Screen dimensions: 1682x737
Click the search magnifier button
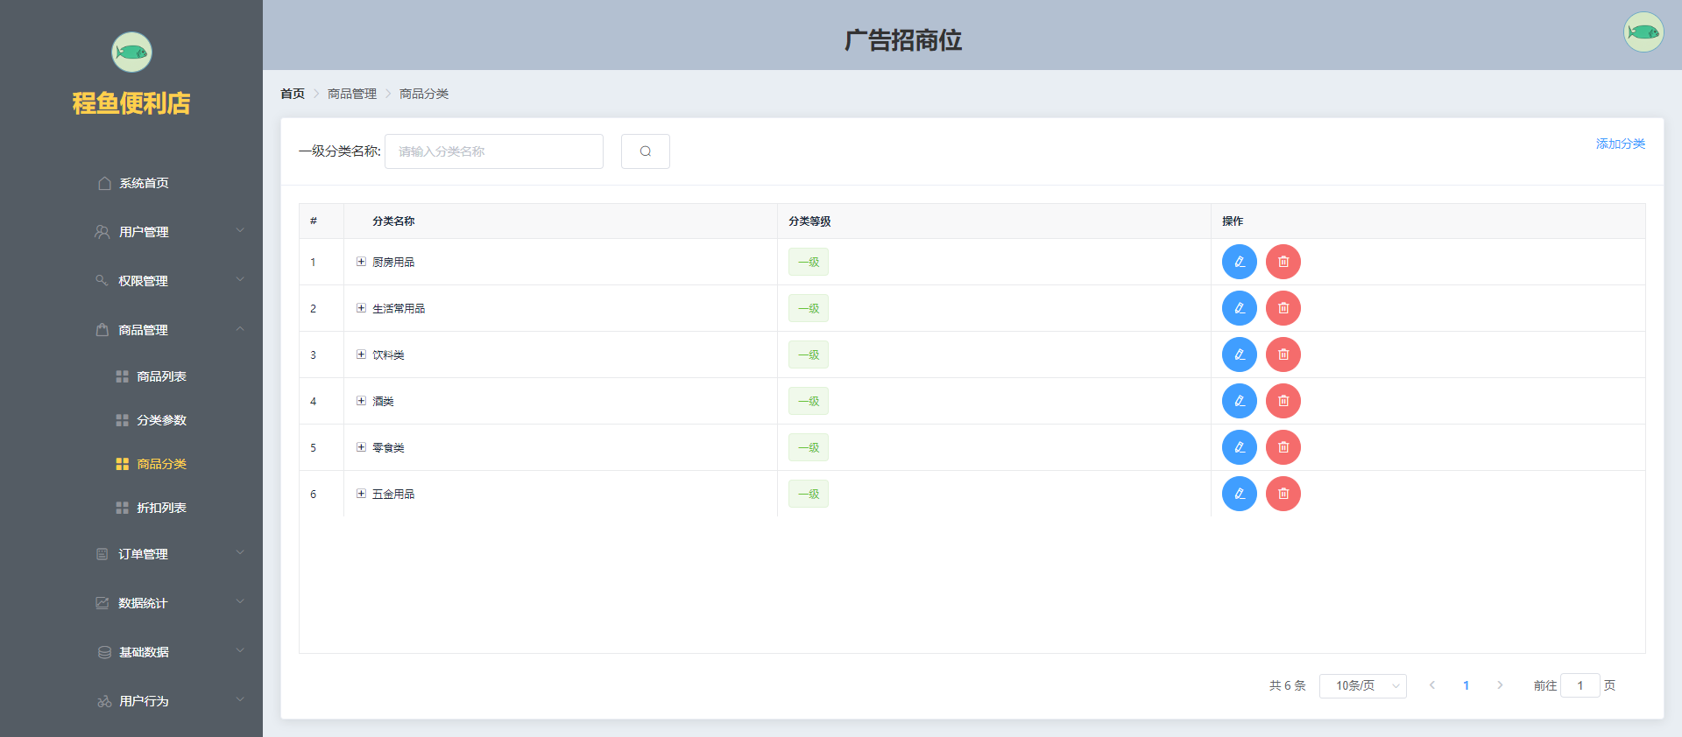coord(645,151)
